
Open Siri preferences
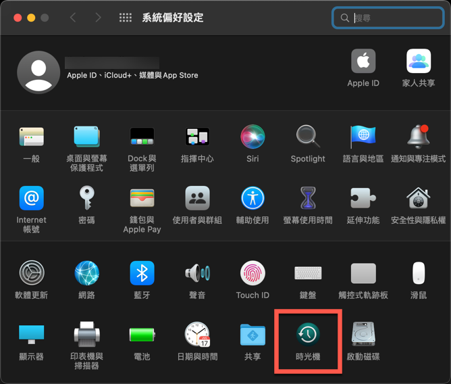coord(253,137)
